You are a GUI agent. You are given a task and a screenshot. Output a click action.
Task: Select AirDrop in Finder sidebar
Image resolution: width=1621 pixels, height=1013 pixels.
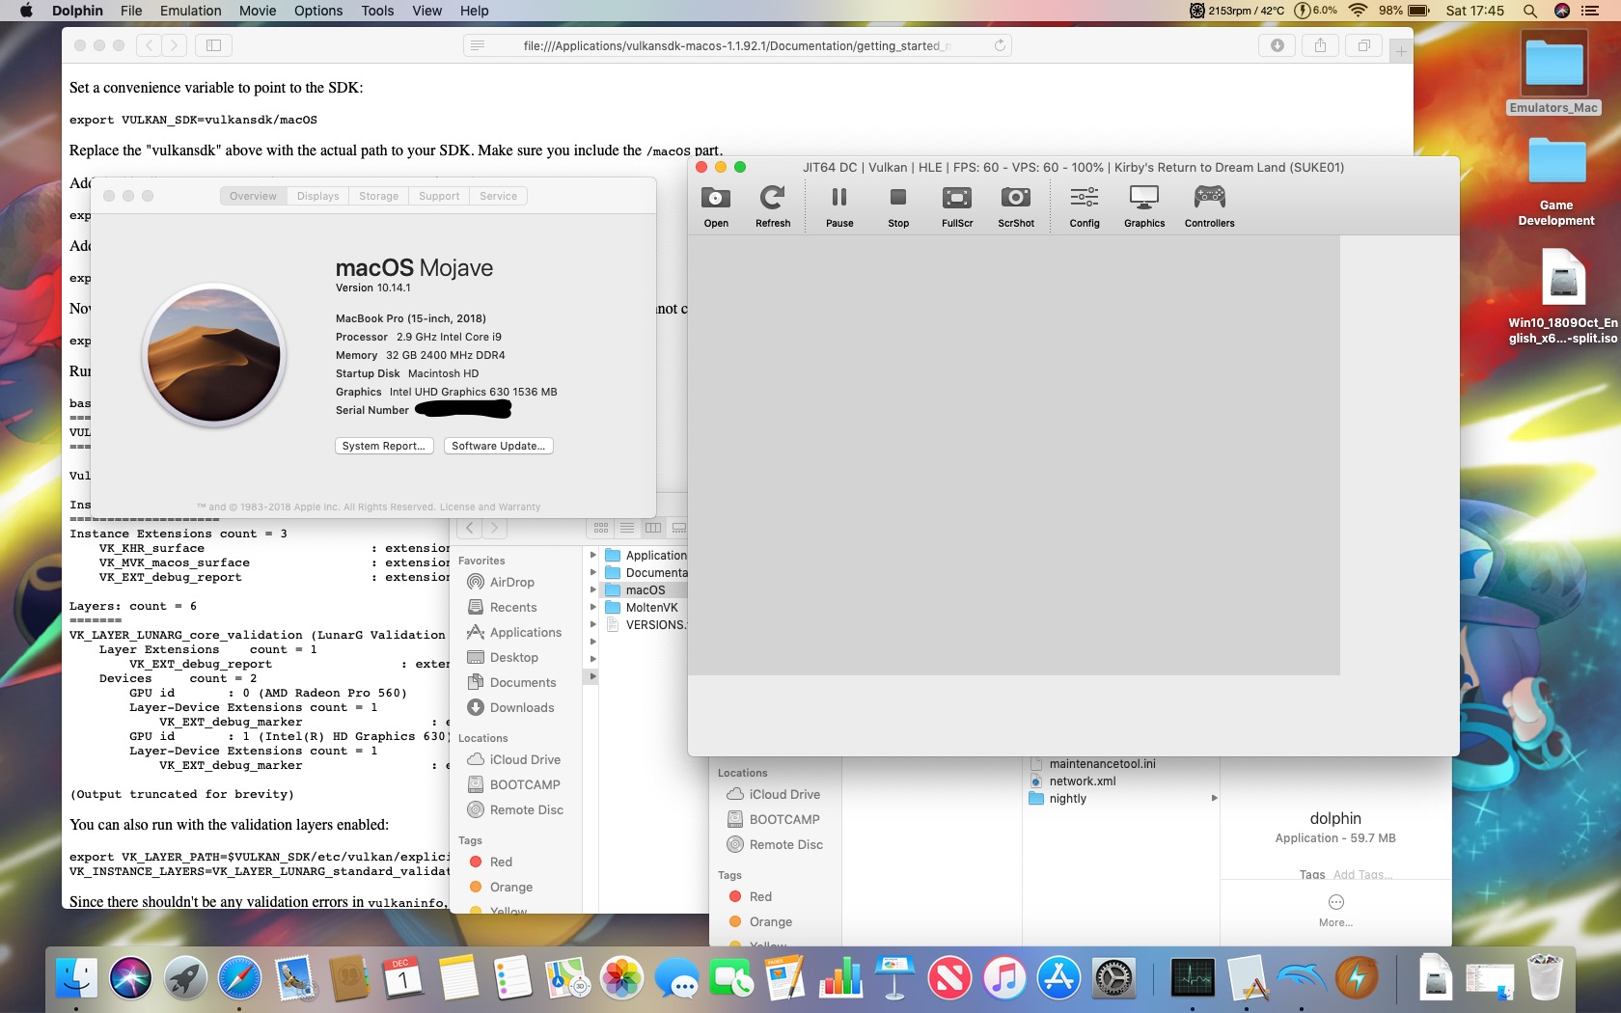click(x=511, y=582)
